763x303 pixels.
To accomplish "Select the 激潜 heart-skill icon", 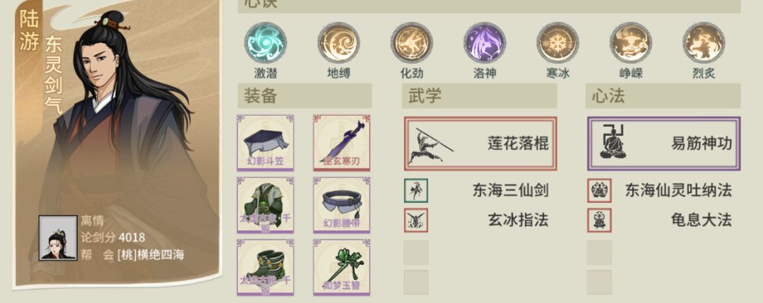I will (x=265, y=43).
